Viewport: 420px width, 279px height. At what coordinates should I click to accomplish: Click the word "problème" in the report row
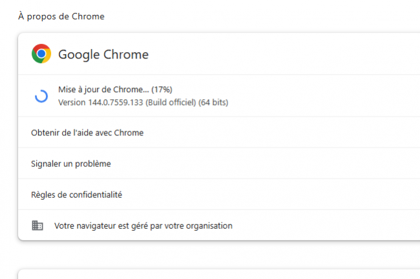92,164
